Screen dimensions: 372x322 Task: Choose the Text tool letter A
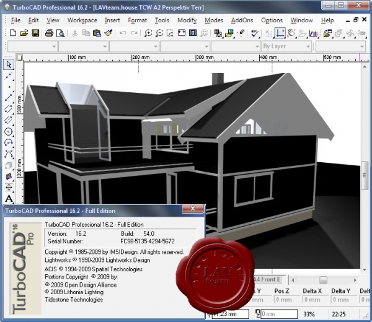tap(9, 199)
